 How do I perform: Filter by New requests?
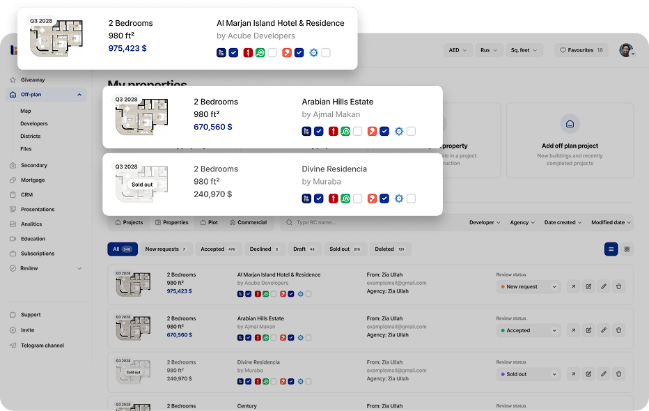(x=166, y=249)
